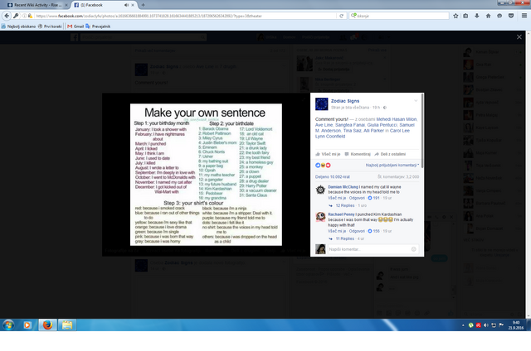Viewport: 531px width, 351px height.
Task: Reply to Rachael Penny's comment with Odgovori
Action: point(357,231)
